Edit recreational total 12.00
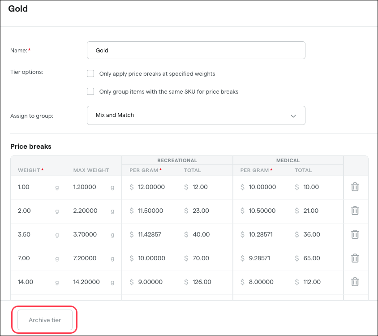The width and height of the screenshot is (378, 336). point(200,187)
